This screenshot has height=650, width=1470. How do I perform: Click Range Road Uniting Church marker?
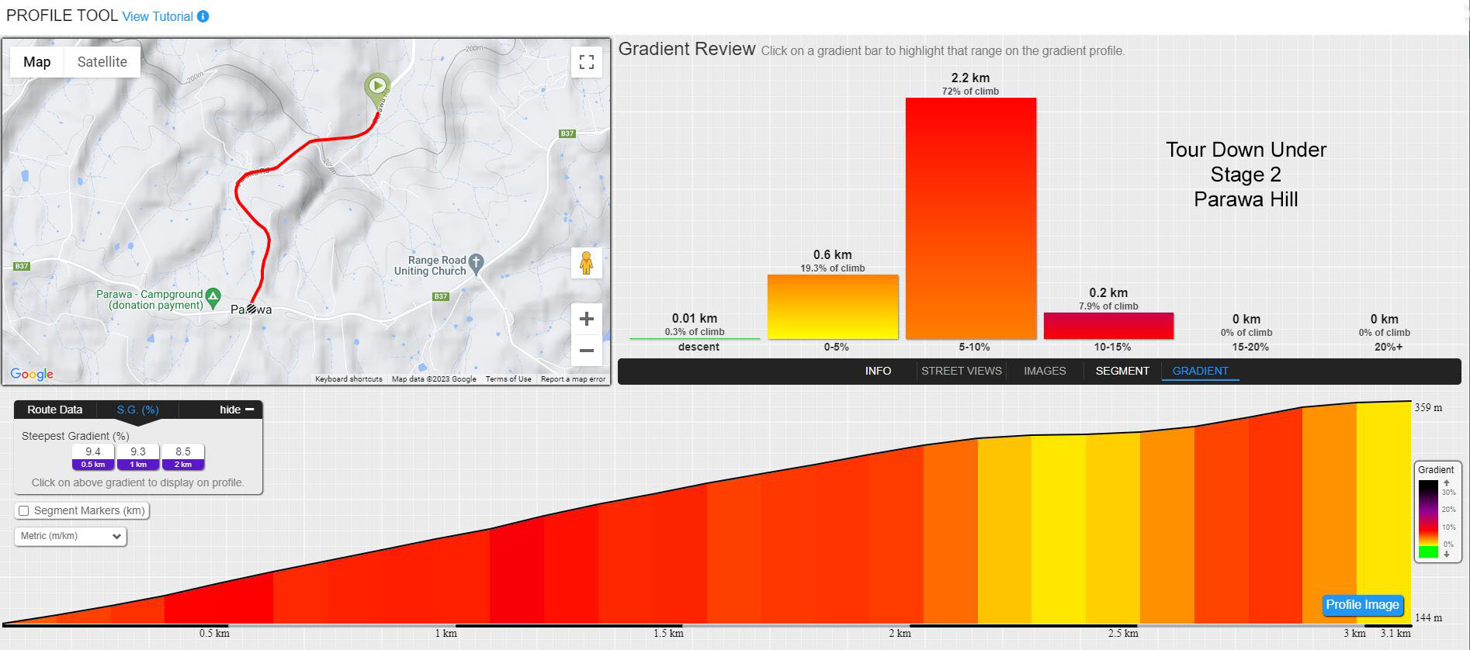477,263
